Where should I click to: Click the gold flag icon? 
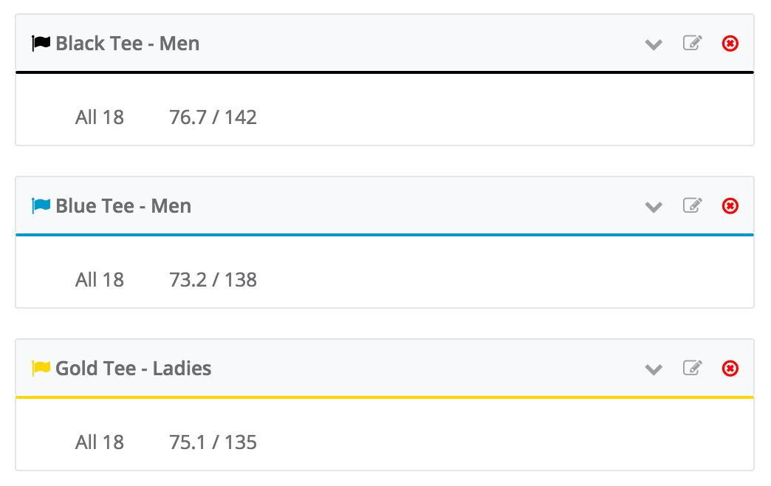pyautogui.click(x=41, y=368)
